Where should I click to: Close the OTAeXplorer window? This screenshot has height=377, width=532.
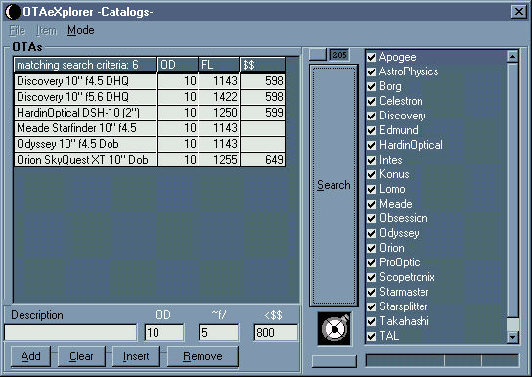click(518, 12)
